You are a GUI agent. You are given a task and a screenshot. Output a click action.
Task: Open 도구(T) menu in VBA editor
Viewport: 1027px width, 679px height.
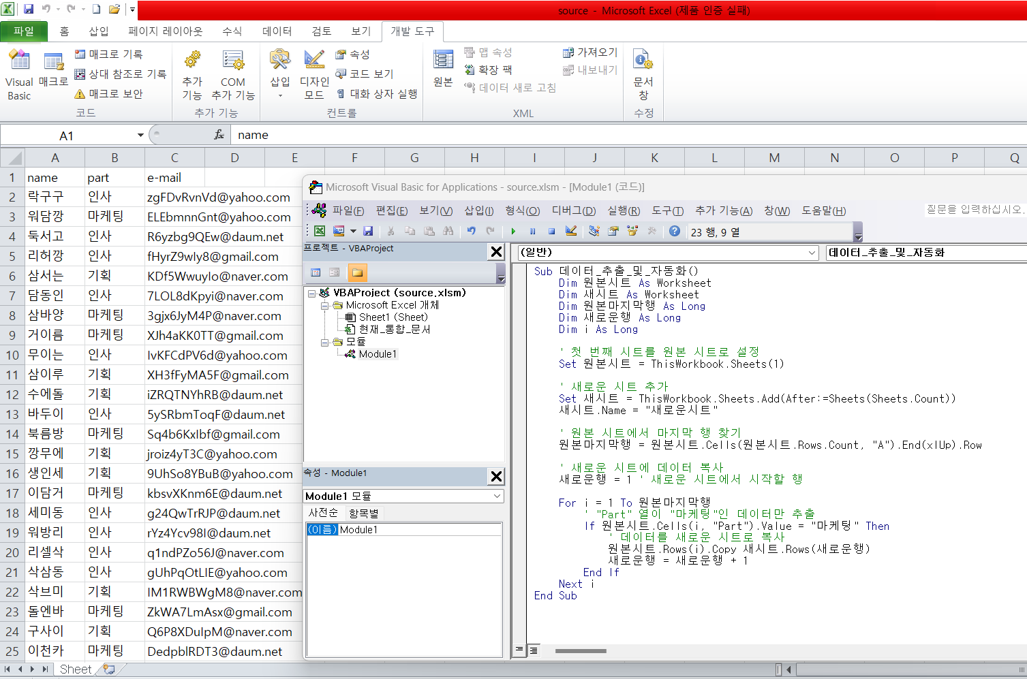point(667,210)
